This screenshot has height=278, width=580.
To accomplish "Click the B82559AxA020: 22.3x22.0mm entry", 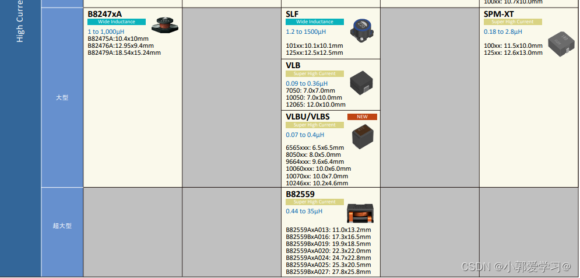I will tap(328, 251).
